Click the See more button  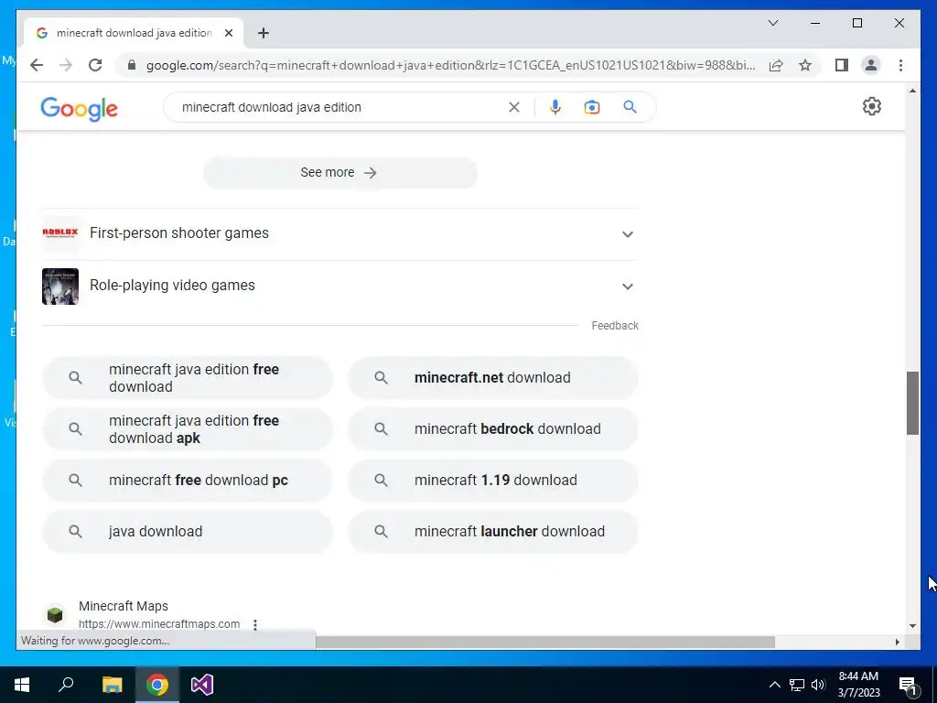(340, 173)
